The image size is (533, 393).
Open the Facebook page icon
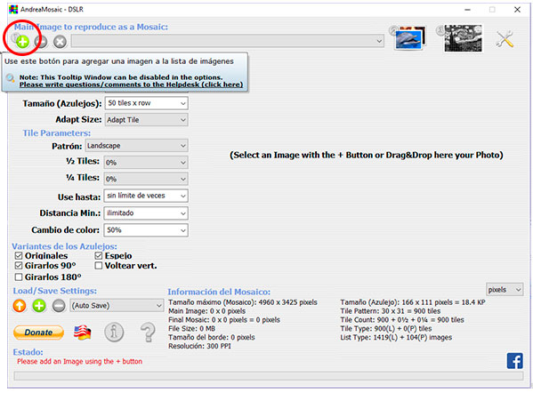[x=514, y=360]
